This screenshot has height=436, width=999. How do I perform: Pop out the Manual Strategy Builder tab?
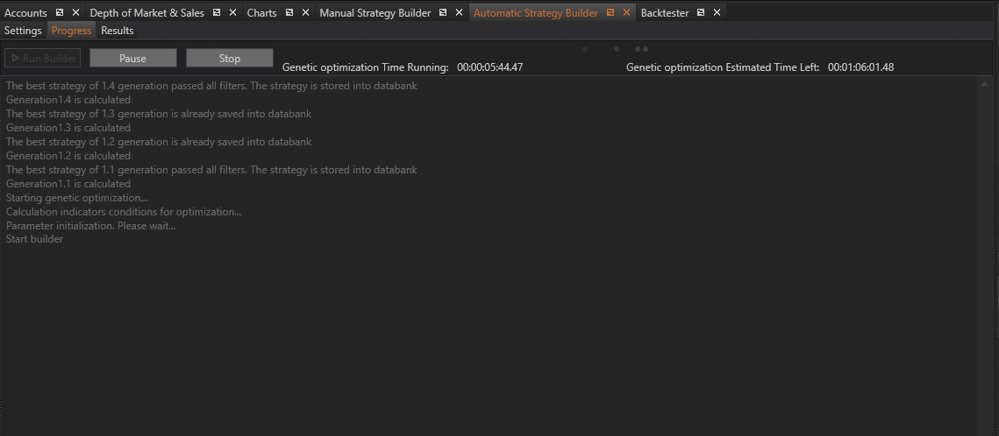point(443,13)
